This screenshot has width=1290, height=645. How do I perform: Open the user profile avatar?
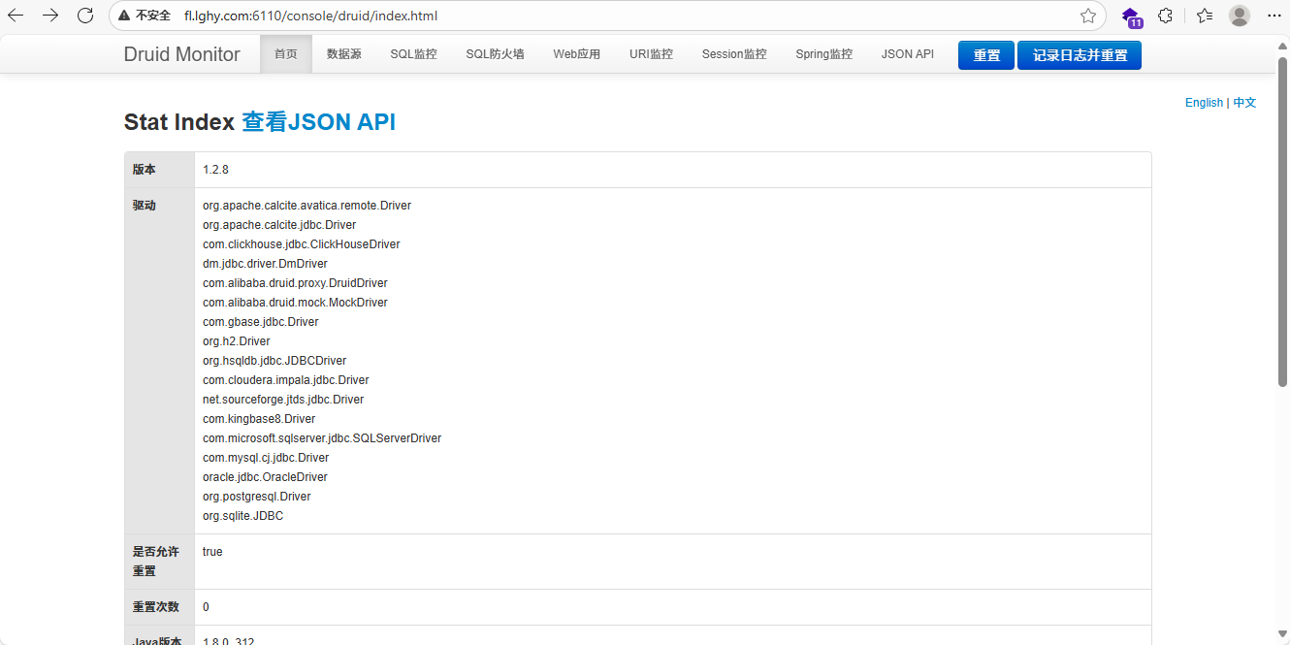coord(1240,16)
